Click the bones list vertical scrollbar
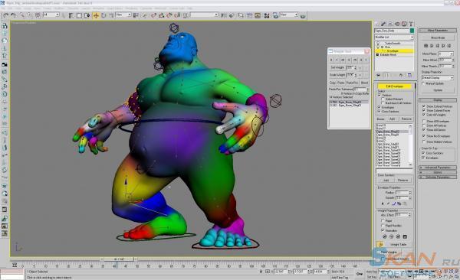The image size is (460, 280). [410, 145]
